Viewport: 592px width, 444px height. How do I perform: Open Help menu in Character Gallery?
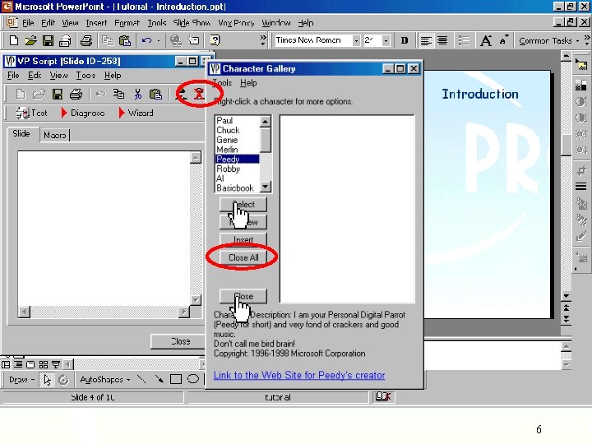248,83
